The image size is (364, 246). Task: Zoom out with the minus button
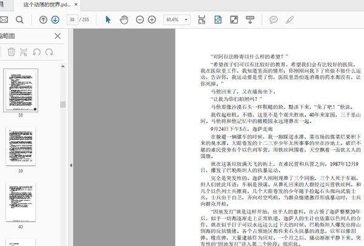140,20
